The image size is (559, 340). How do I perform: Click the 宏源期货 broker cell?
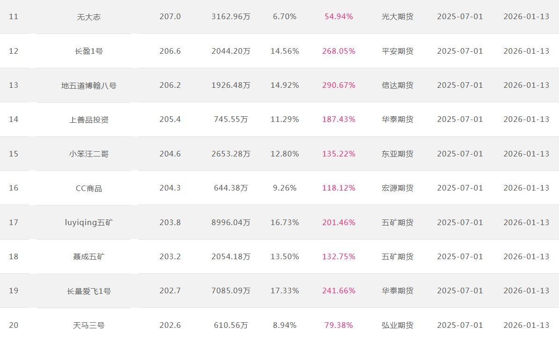398,188
